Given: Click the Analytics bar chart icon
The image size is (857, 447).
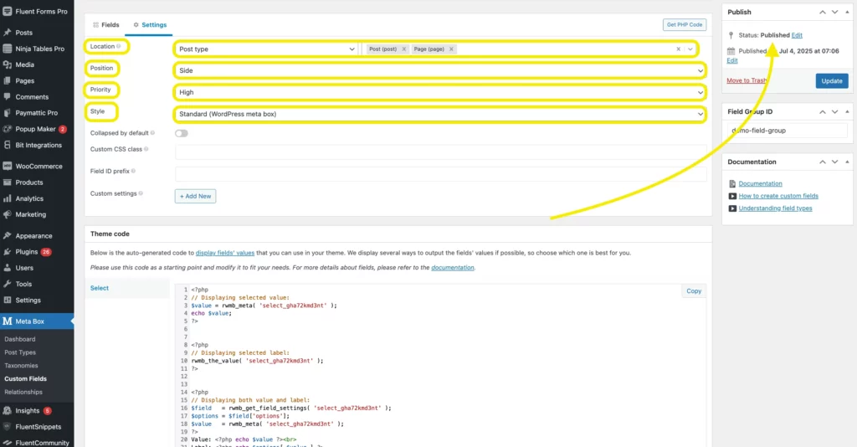Looking at the screenshot, I should (7, 198).
